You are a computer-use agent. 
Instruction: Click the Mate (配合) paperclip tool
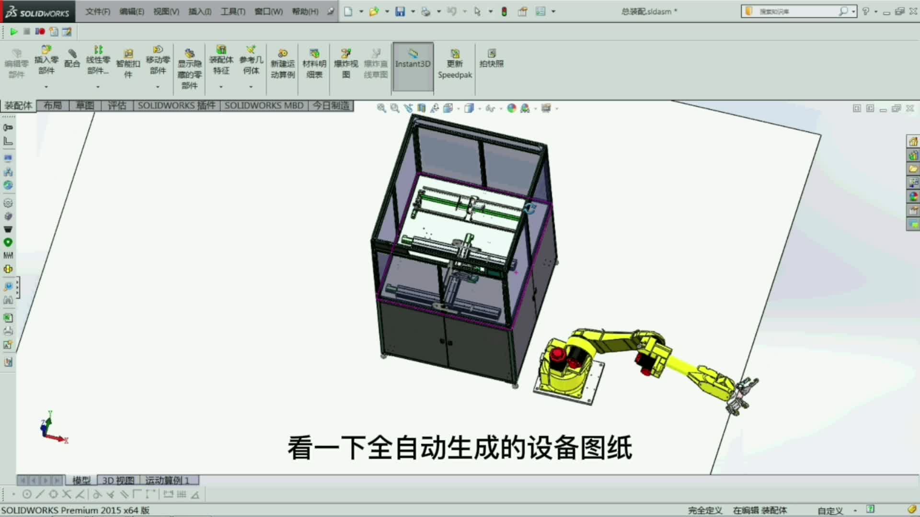(72, 58)
